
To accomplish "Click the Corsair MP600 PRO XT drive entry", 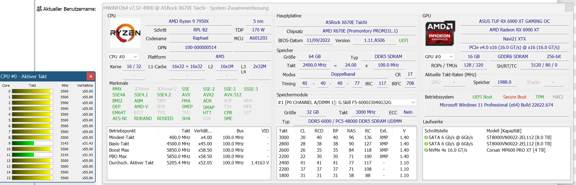I will [x=516, y=150].
